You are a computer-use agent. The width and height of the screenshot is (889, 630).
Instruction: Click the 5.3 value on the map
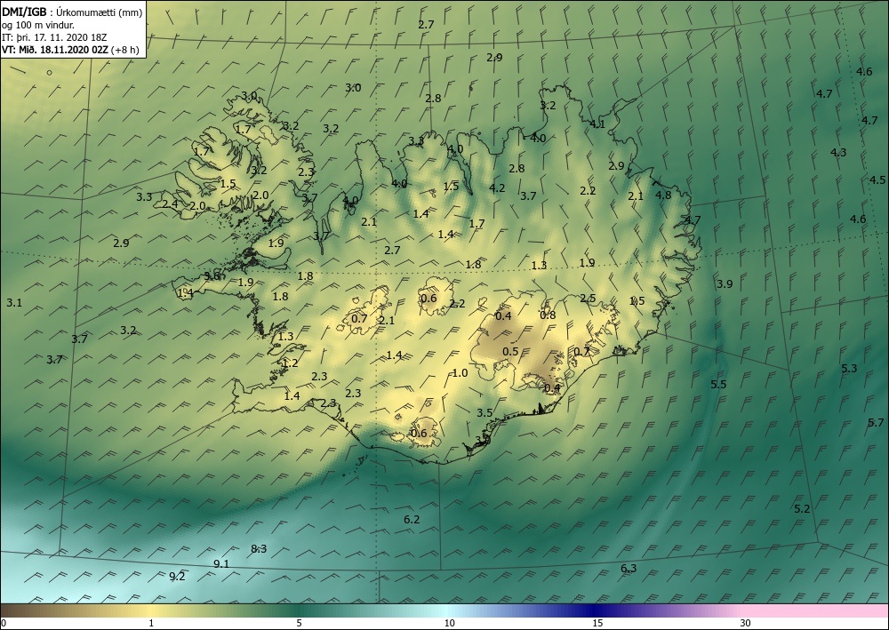(849, 368)
